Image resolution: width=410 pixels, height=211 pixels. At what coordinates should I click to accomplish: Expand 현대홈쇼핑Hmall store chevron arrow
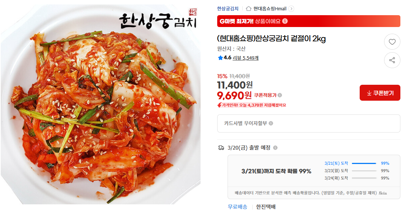(x=291, y=9)
